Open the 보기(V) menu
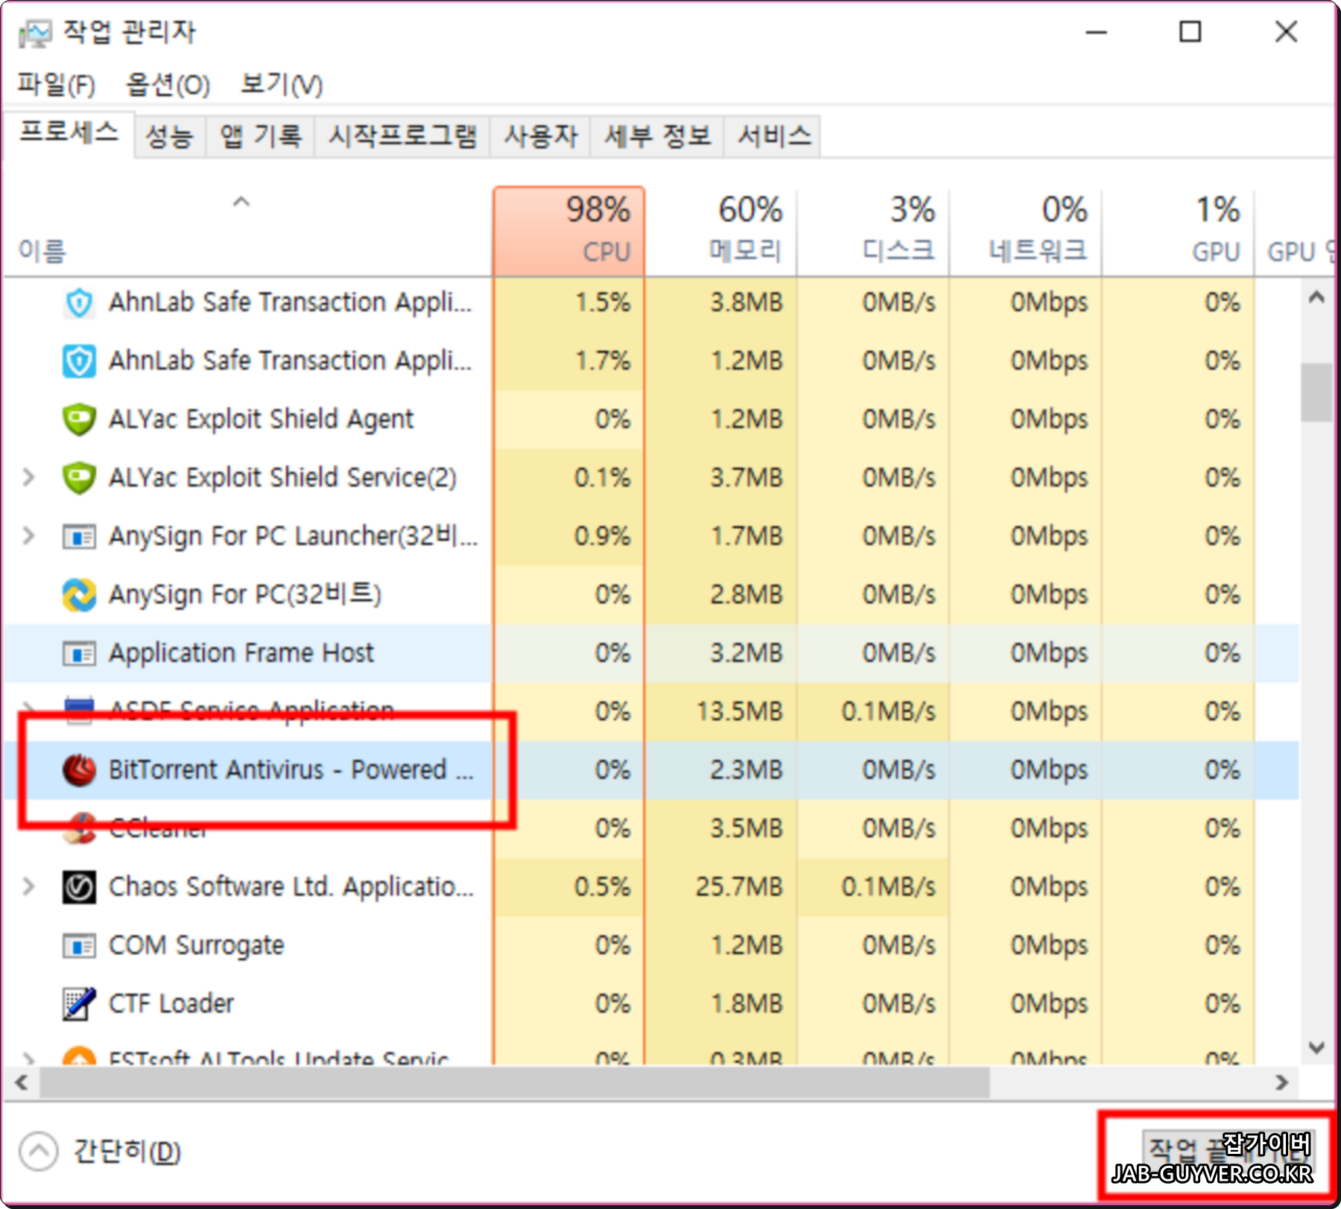Screen dimensions: 1341x1209 point(282,85)
